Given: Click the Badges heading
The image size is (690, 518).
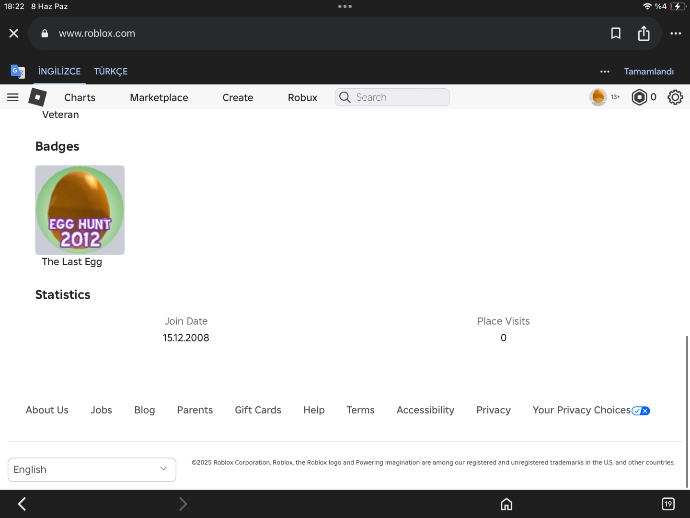Looking at the screenshot, I should pos(57,146).
